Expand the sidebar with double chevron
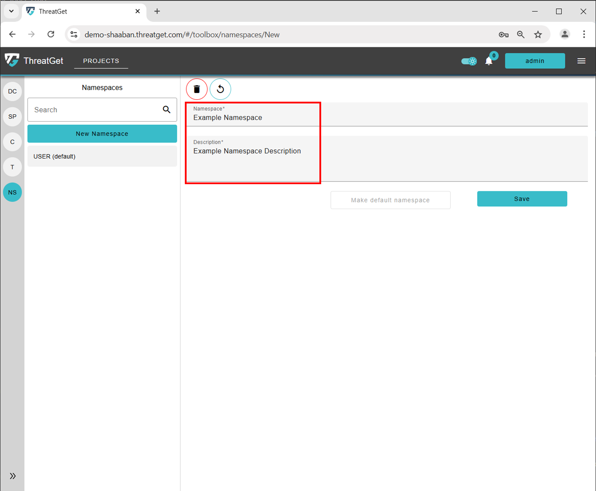Screen dimensions: 596x491 (x=13, y=476)
